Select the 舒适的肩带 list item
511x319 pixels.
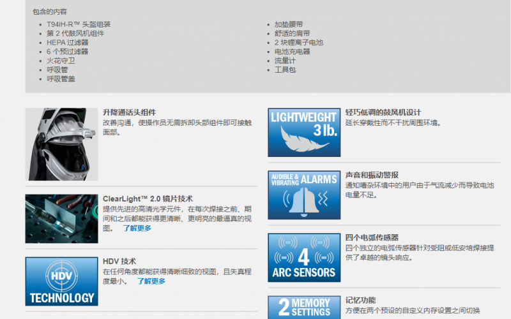[x=293, y=34]
